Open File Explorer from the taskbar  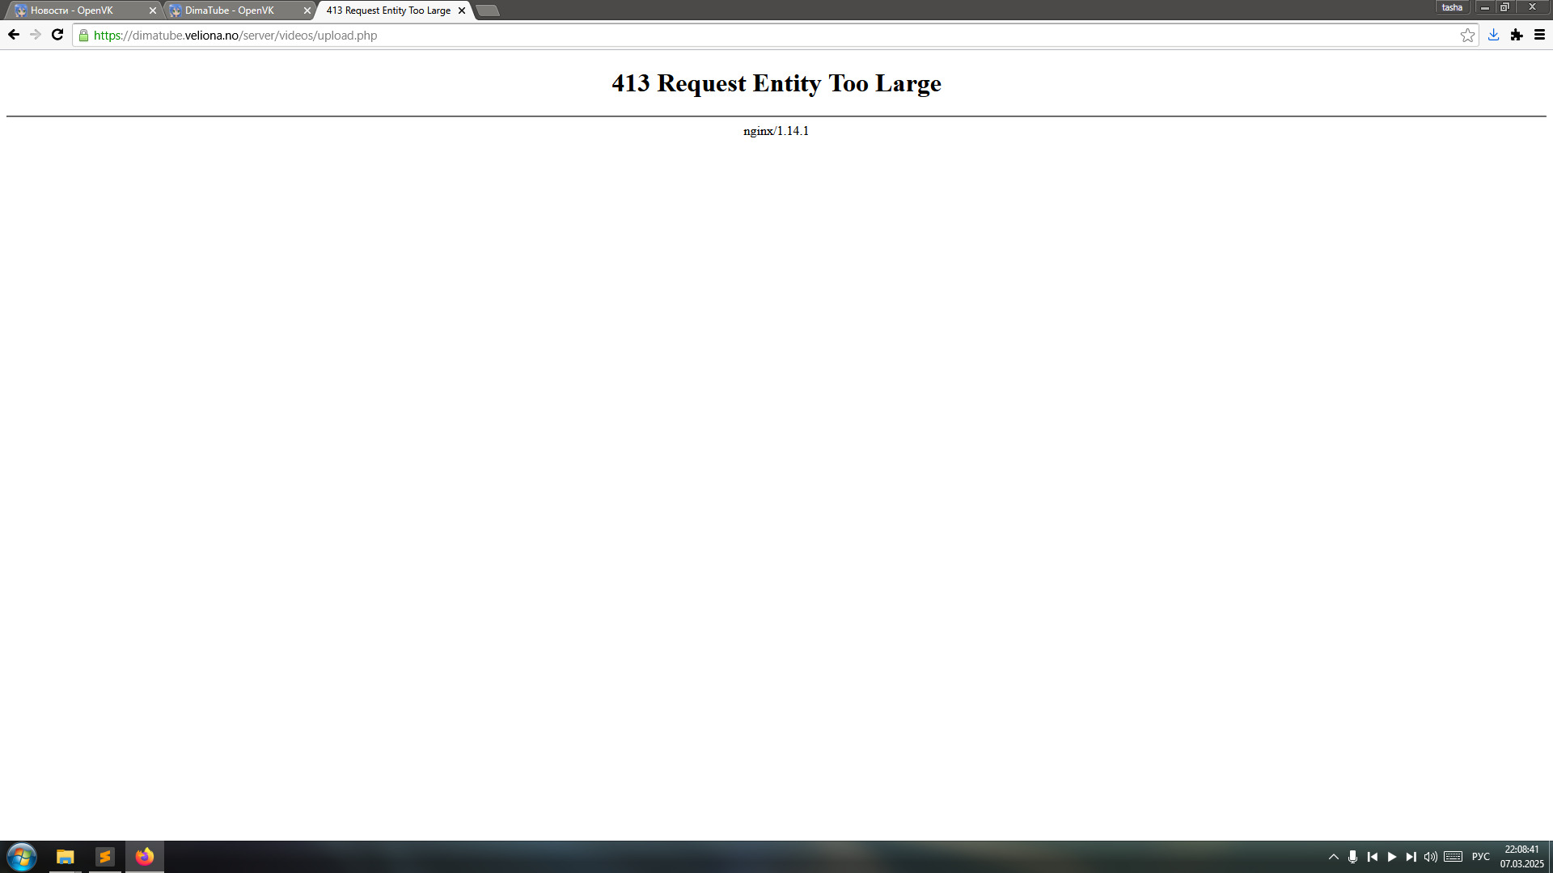point(65,857)
